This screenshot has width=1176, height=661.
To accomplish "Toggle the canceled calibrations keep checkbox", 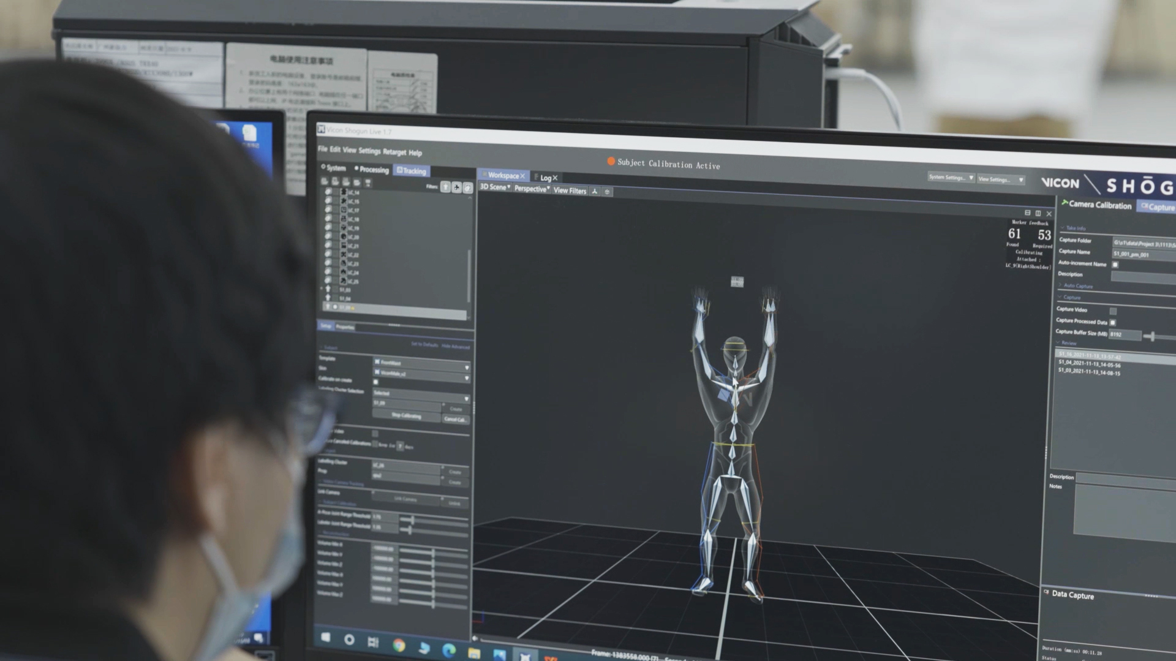I will [375, 444].
